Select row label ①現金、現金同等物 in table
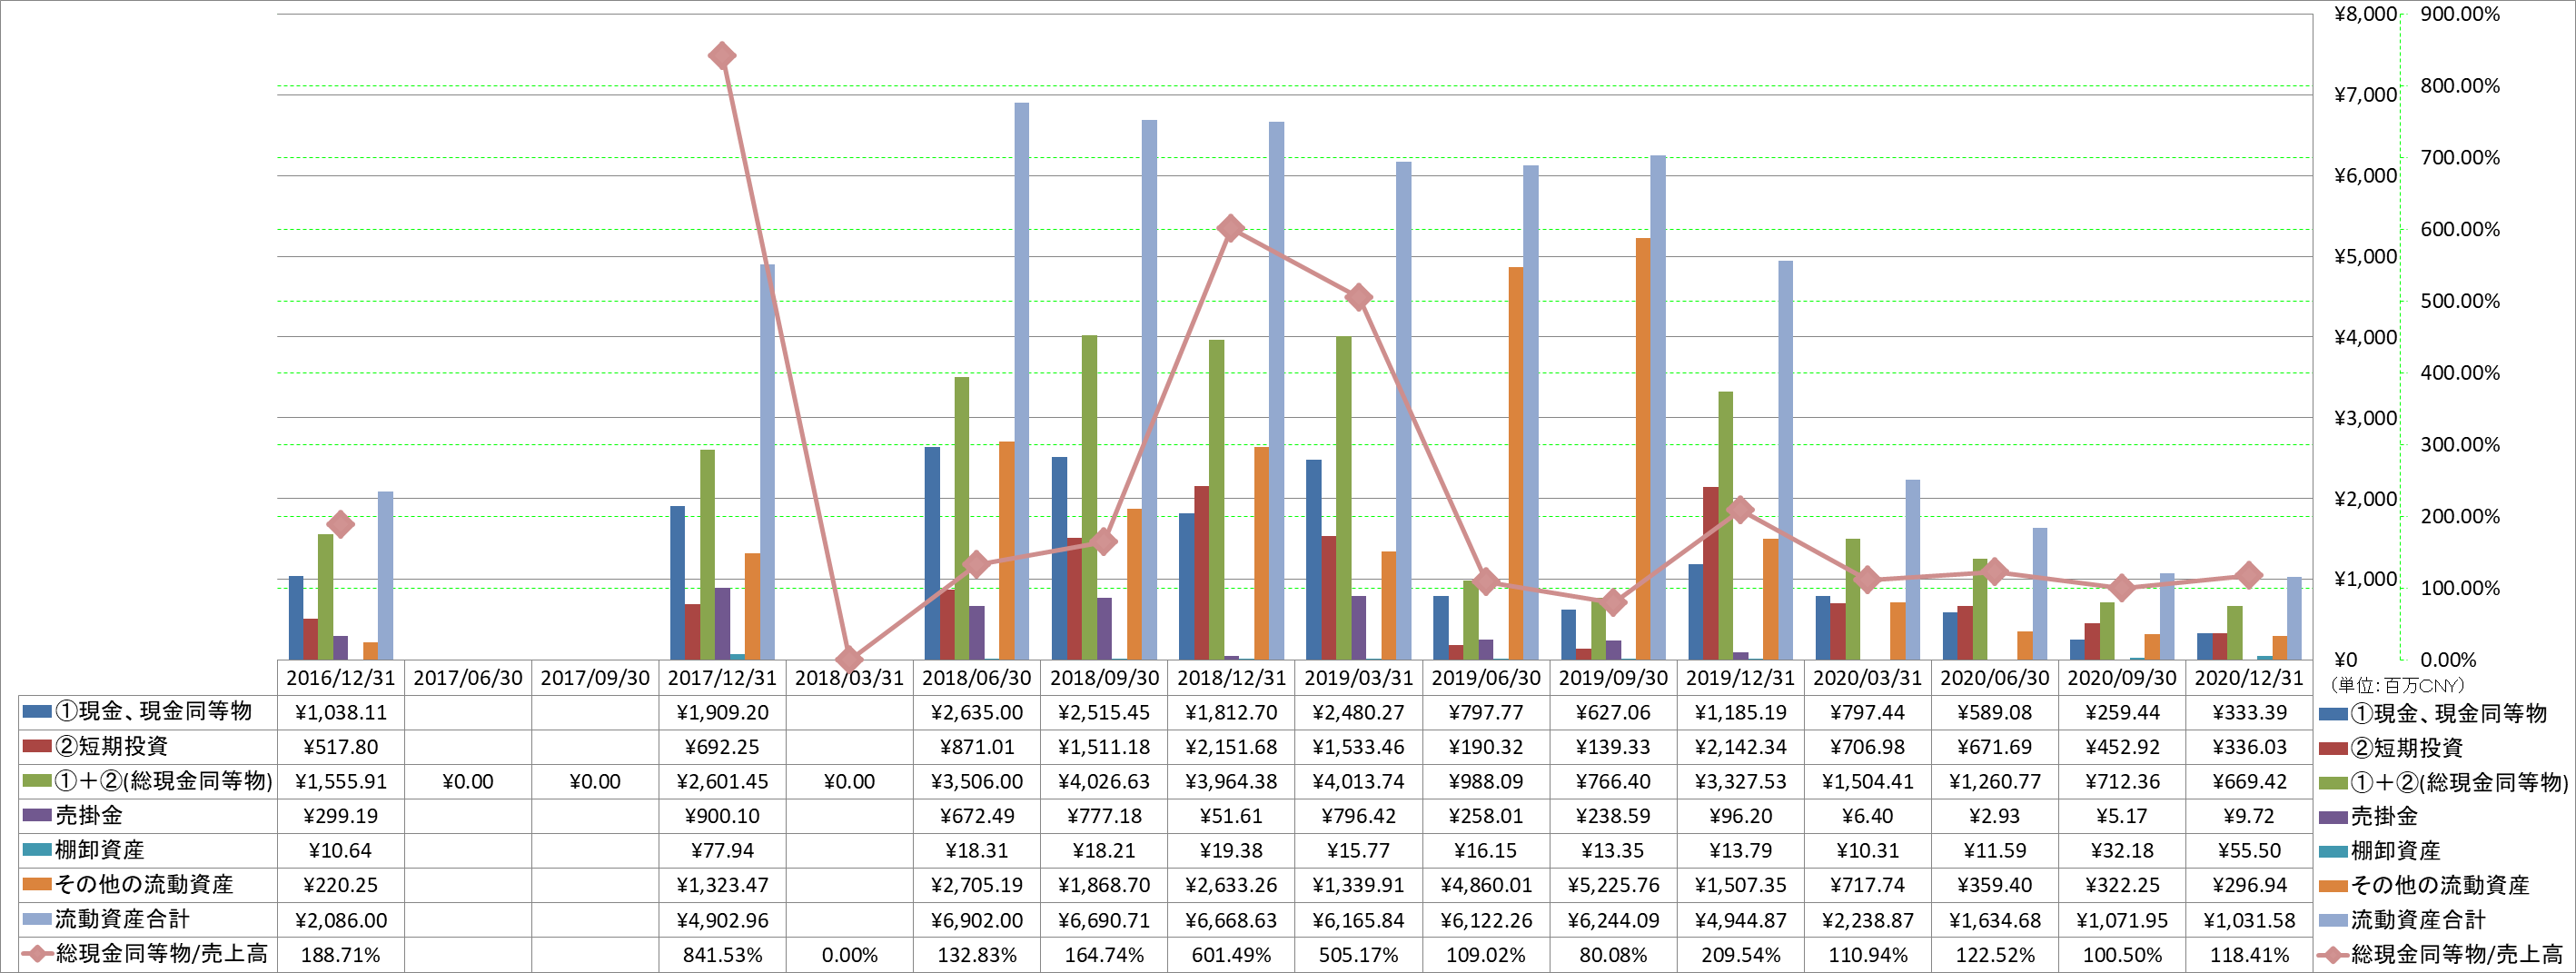This screenshot has height=973, width=2576. pyautogui.click(x=153, y=711)
